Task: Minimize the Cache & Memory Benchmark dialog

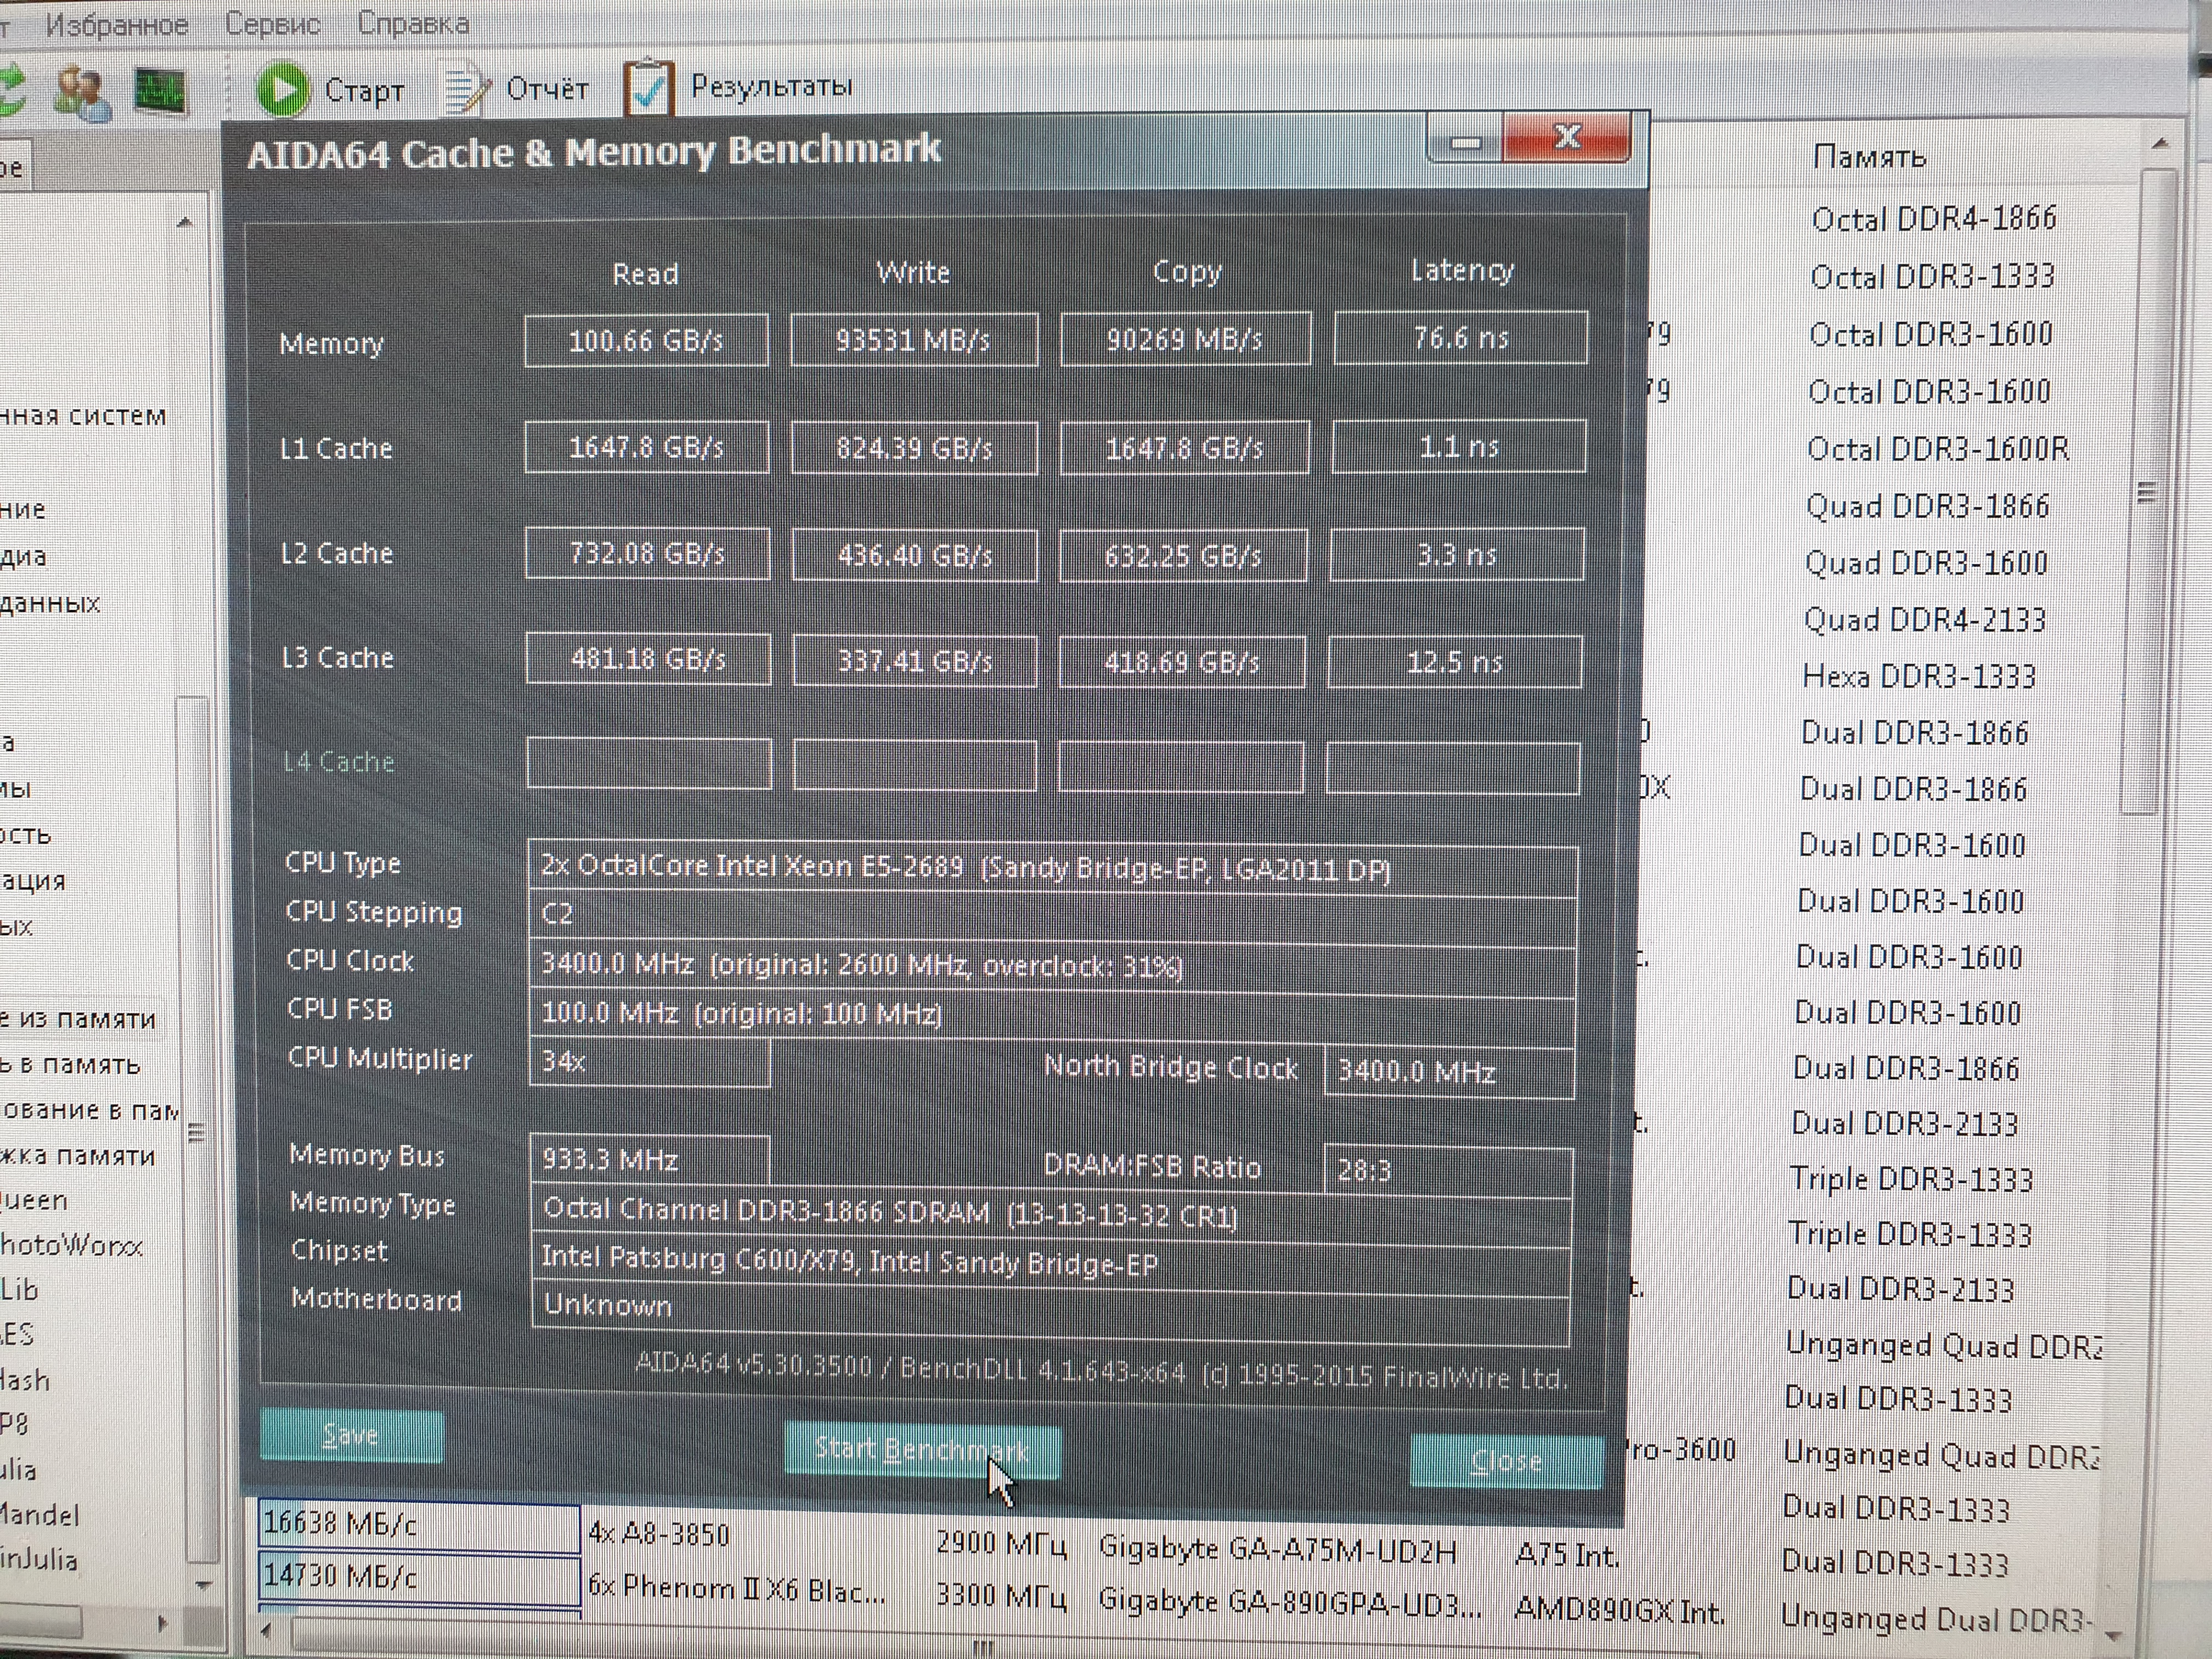Action: (x=1465, y=142)
